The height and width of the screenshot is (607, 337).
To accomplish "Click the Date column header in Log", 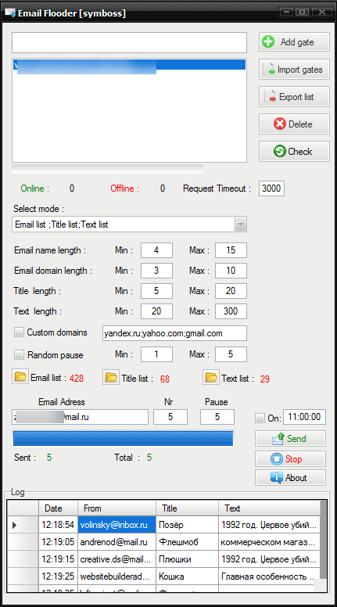I will point(59,508).
